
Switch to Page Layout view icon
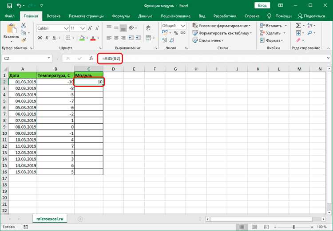(x=254, y=227)
